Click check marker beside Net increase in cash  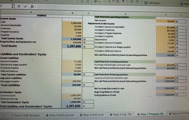click(177, 88)
